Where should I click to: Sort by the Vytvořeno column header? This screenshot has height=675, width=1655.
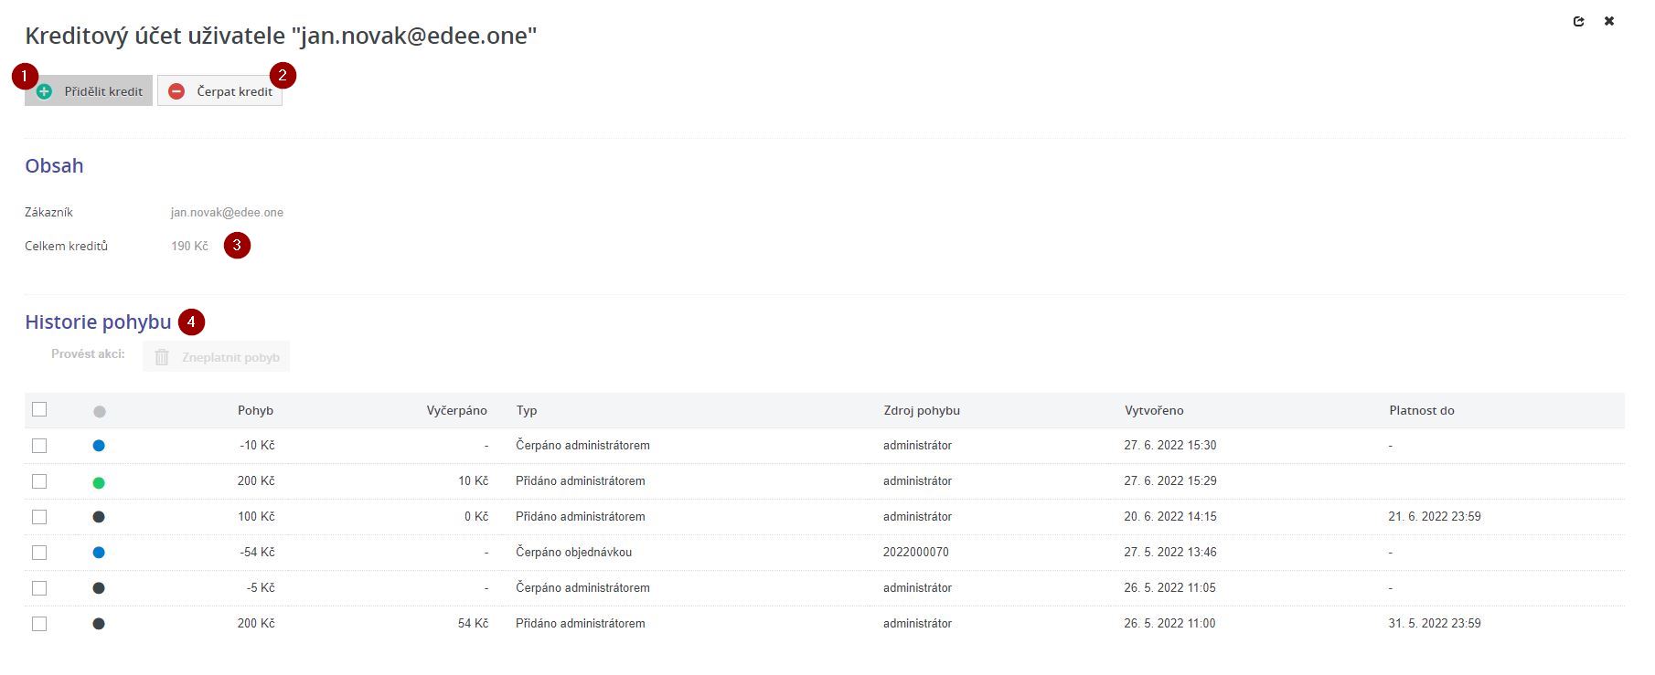(x=1154, y=411)
